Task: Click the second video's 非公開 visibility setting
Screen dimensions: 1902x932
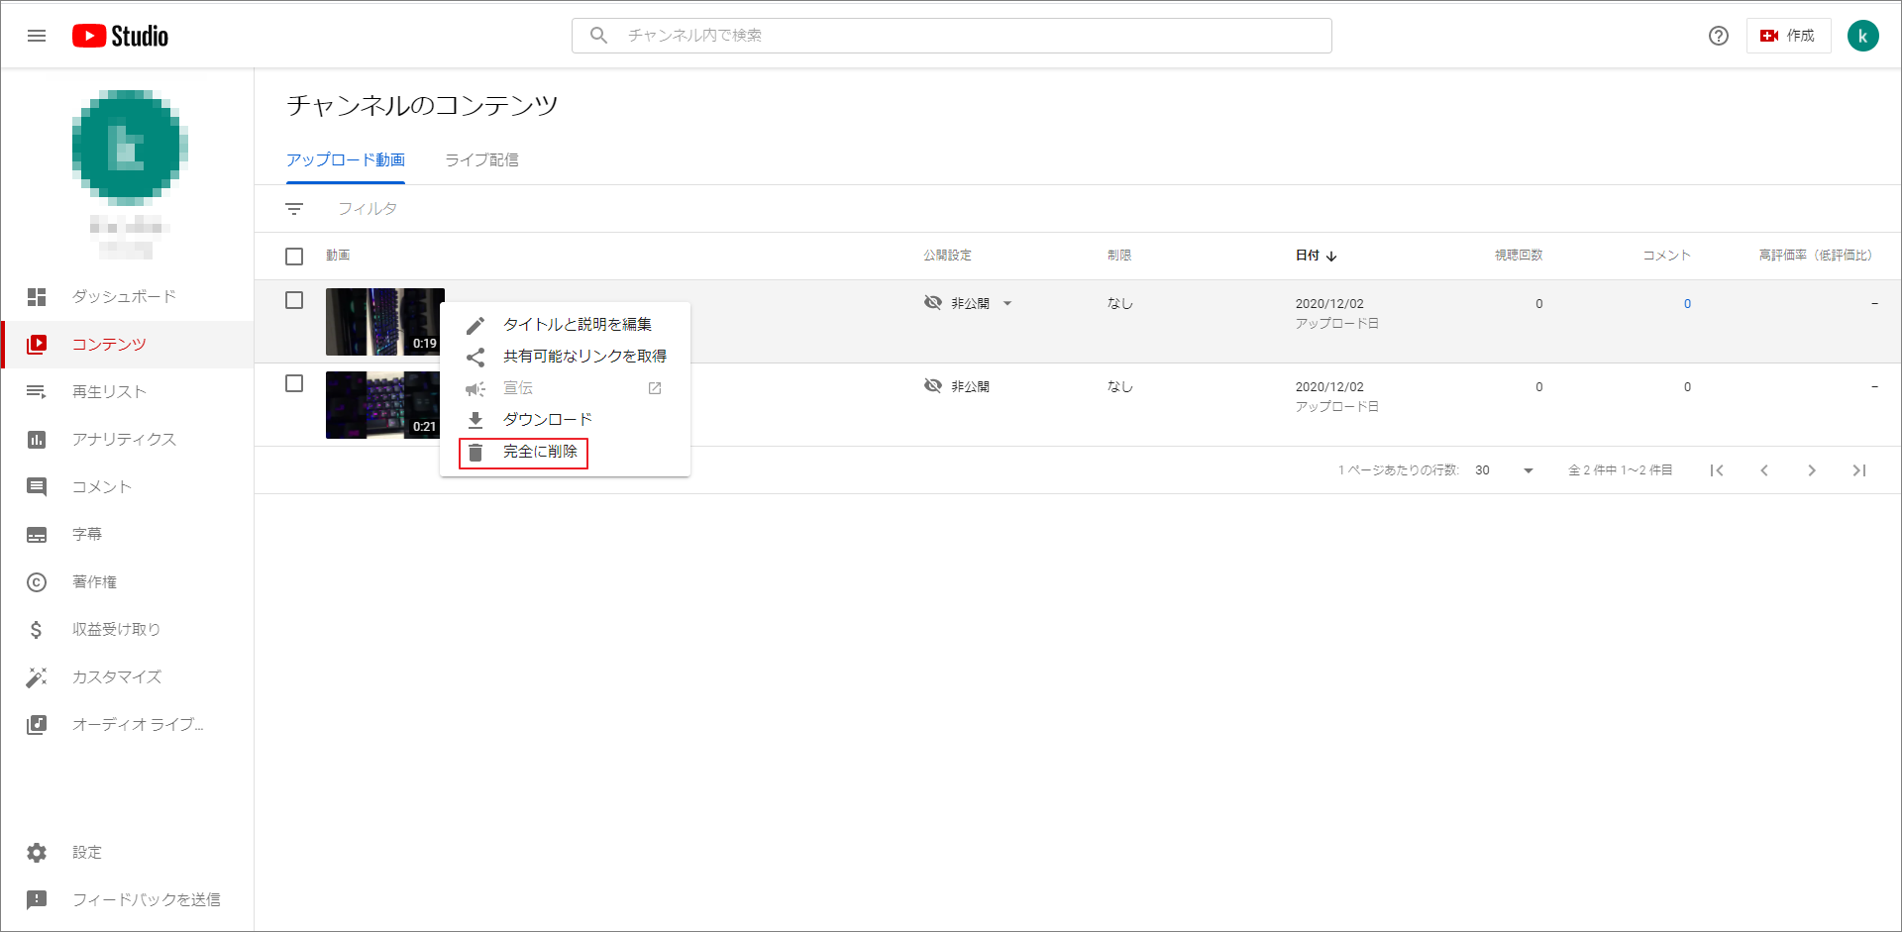Action: [x=957, y=386]
